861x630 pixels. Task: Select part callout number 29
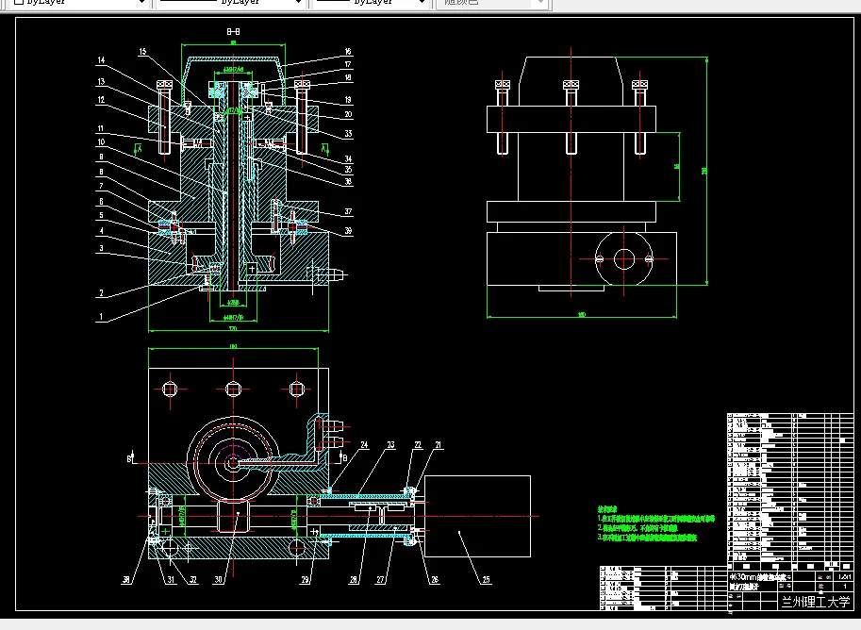(306, 579)
